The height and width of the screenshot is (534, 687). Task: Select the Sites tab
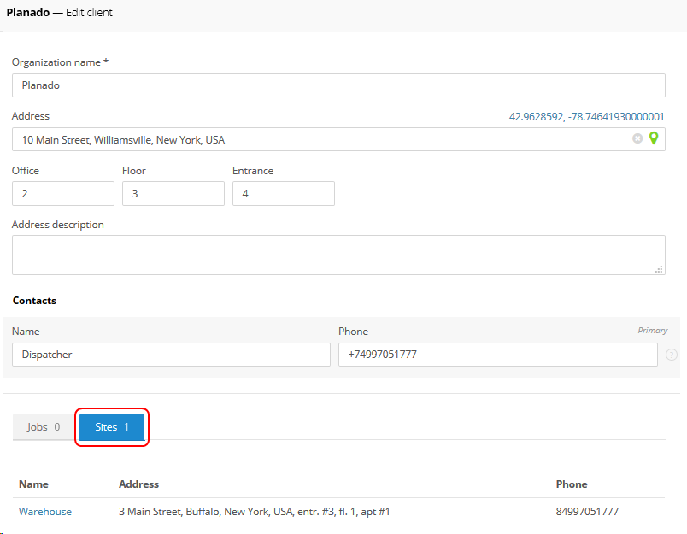(112, 427)
